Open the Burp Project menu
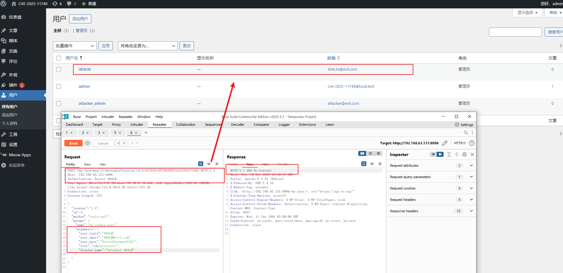This screenshot has width=563, height=273. [x=91, y=117]
